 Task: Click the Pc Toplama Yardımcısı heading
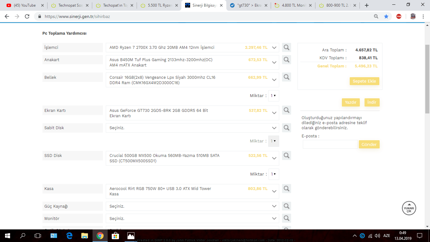click(65, 33)
